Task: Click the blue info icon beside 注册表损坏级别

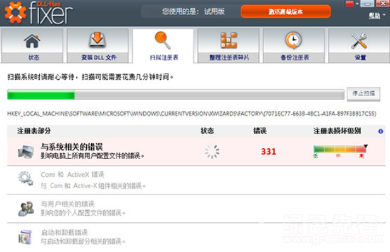Action: (x=381, y=131)
